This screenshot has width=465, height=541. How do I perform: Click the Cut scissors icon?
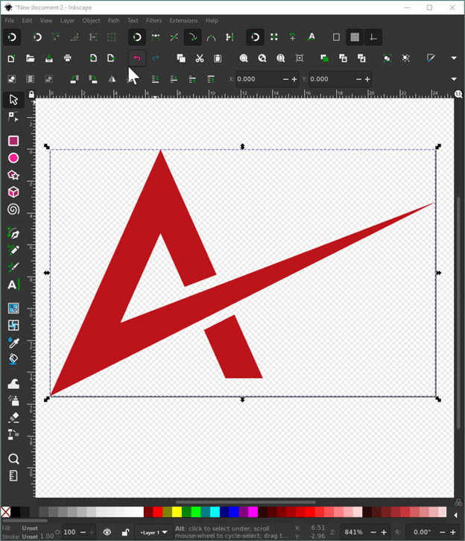coord(200,58)
